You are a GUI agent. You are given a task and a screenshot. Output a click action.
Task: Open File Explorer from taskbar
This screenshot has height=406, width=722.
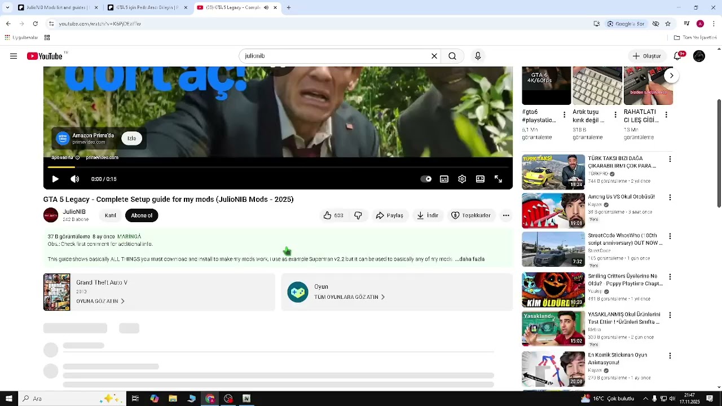point(173,399)
